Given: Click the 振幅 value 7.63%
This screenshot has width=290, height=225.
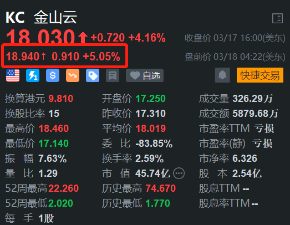Looking at the screenshot, I should tap(53, 158).
